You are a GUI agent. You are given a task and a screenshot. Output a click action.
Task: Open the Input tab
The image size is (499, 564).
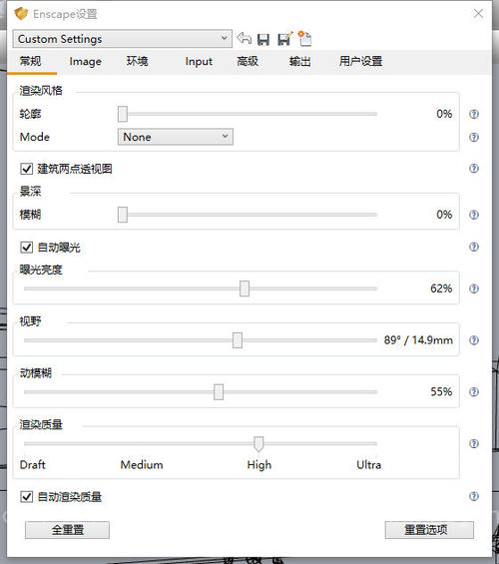(199, 62)
